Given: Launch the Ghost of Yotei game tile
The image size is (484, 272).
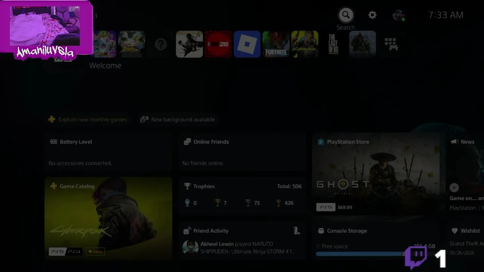Looking at the screenshot, I should 189,44.
